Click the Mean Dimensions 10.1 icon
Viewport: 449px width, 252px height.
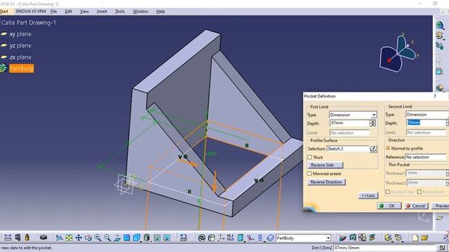tap(230, 238)
